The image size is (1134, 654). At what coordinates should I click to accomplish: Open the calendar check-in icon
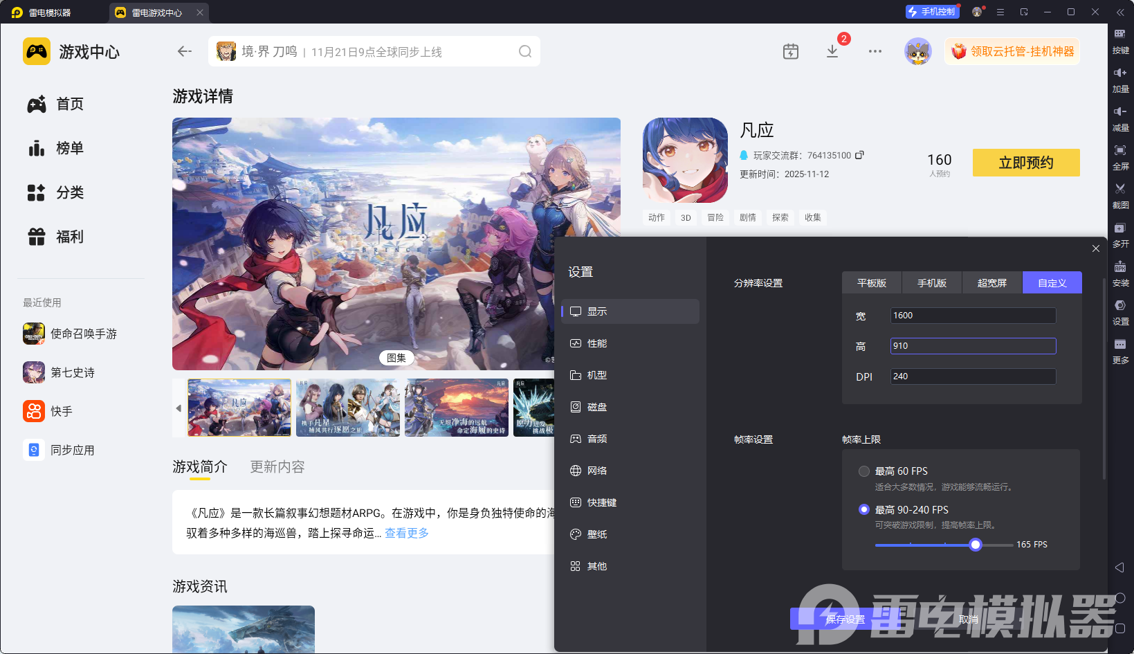click(791, 52)
